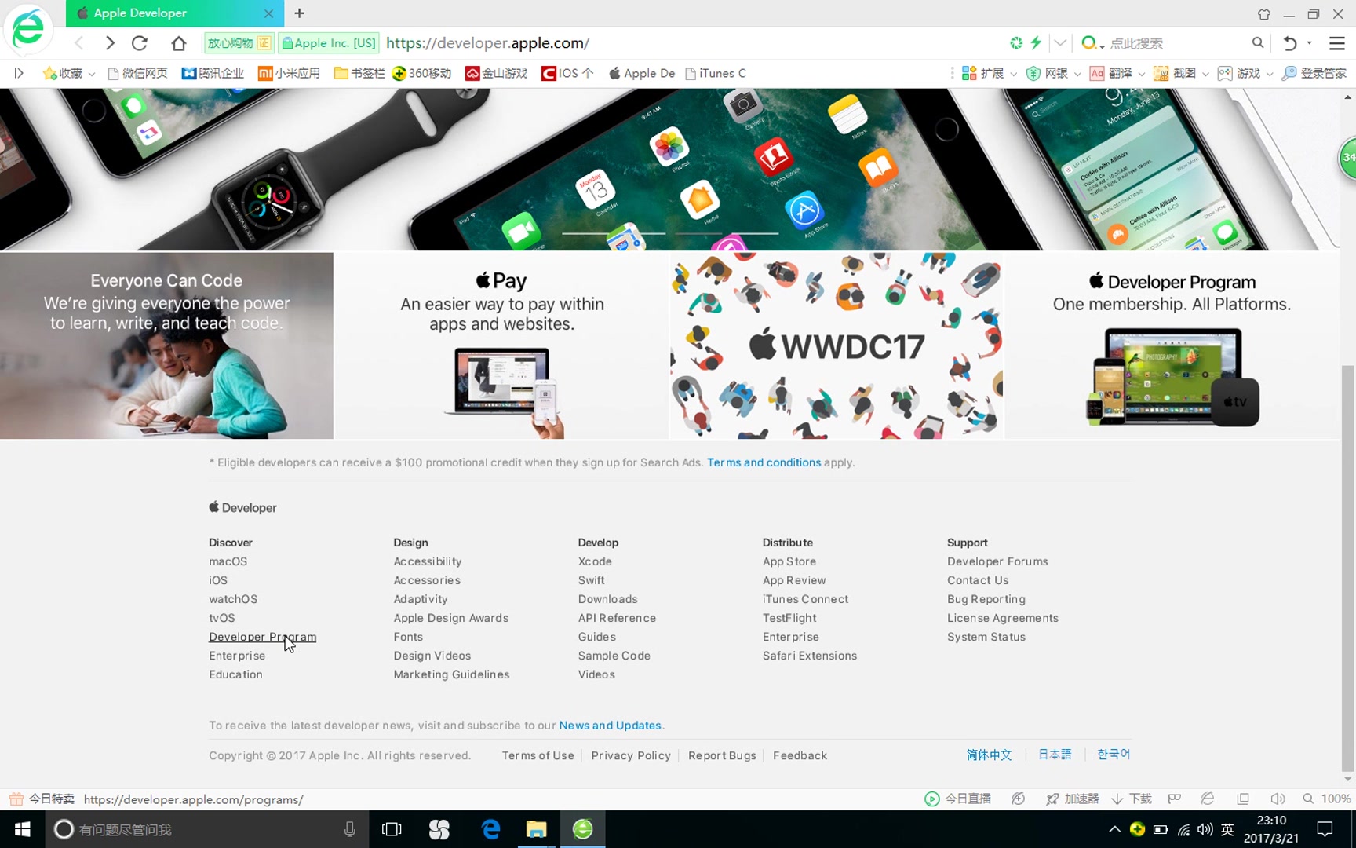Open a new tab with plus button

(299, 13)
